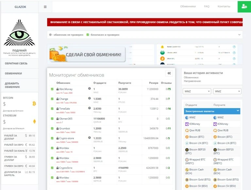
Task: Click the euro icon next to РУБЛЕЙ ЗА ЕВРО
Action: (26, 145)
